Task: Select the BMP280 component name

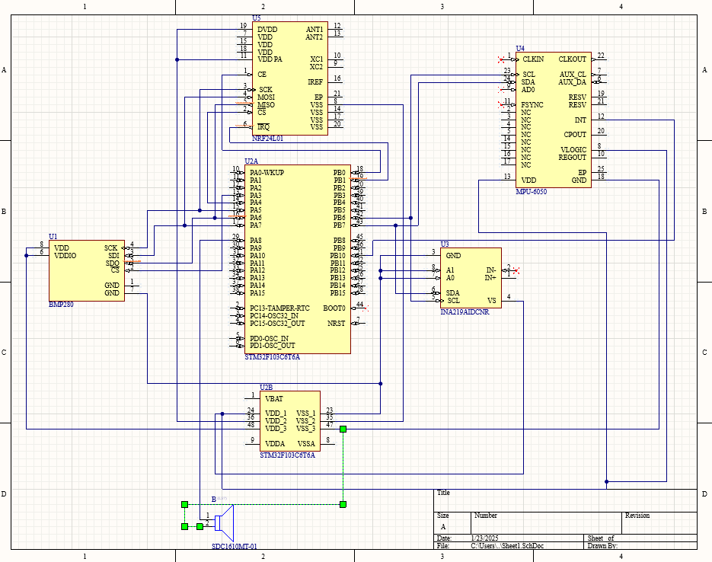Action: tap(61, 305)
